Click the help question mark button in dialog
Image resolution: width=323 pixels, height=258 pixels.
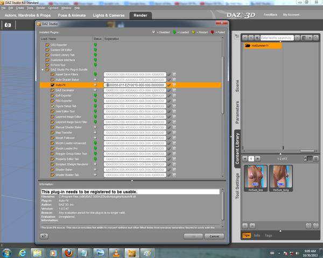(44, 236)
